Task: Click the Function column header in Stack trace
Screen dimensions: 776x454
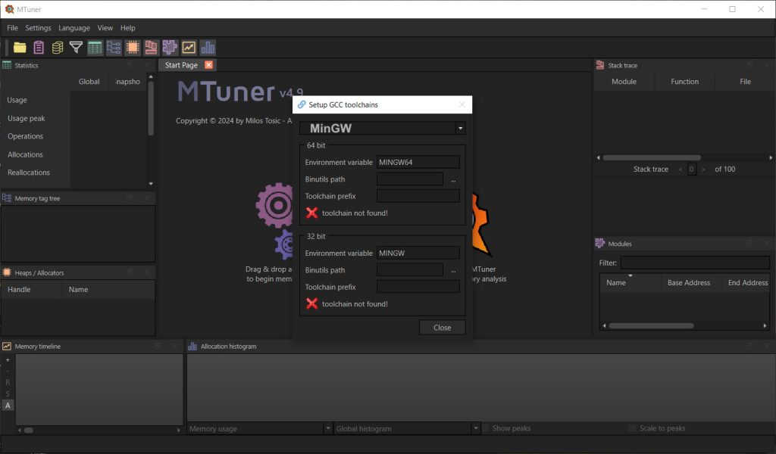Action: [684, 82]
